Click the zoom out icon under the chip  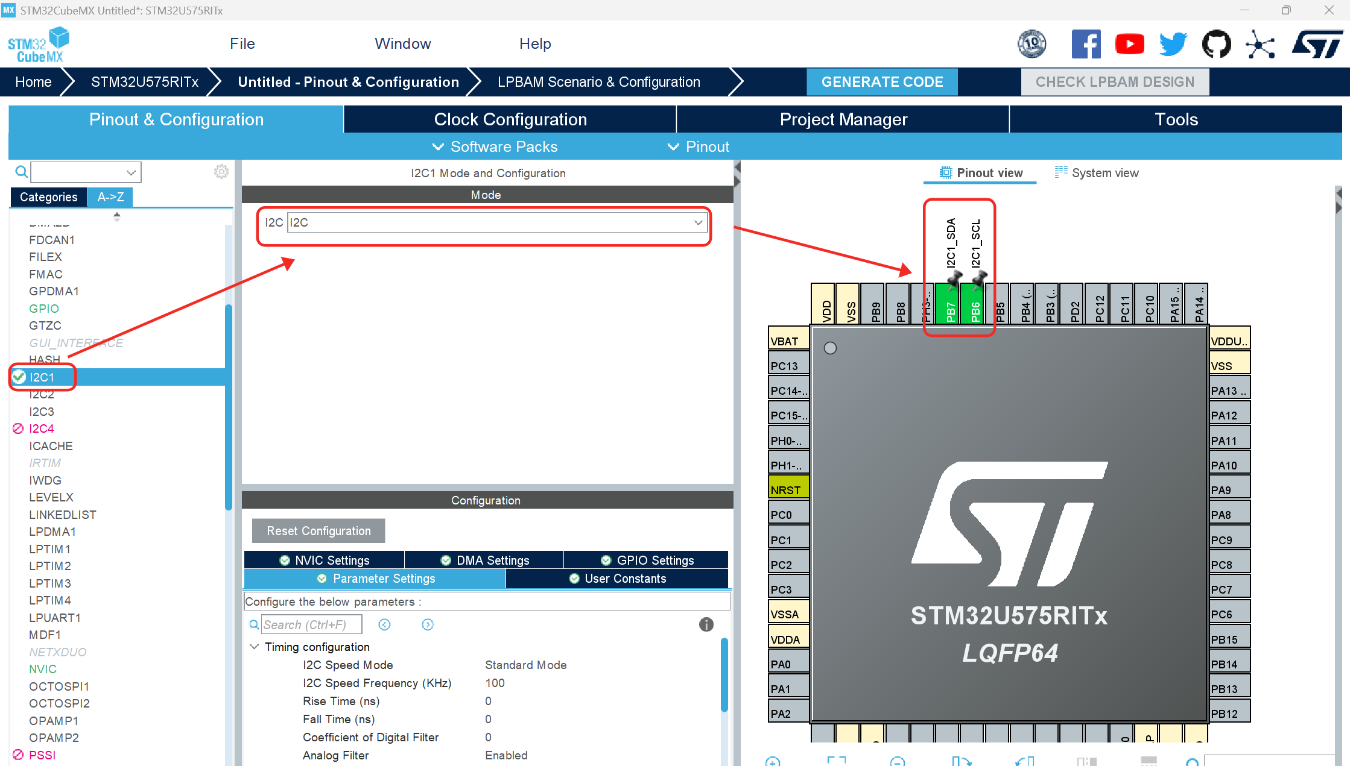[x=898, y=761]
